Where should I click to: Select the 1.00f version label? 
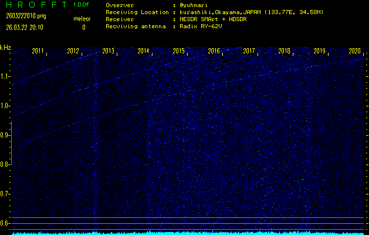pyautogui.click(x=82, y=5)
